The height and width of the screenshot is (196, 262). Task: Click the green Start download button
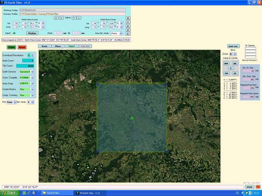pyautogui.click(x=12, y=47)
